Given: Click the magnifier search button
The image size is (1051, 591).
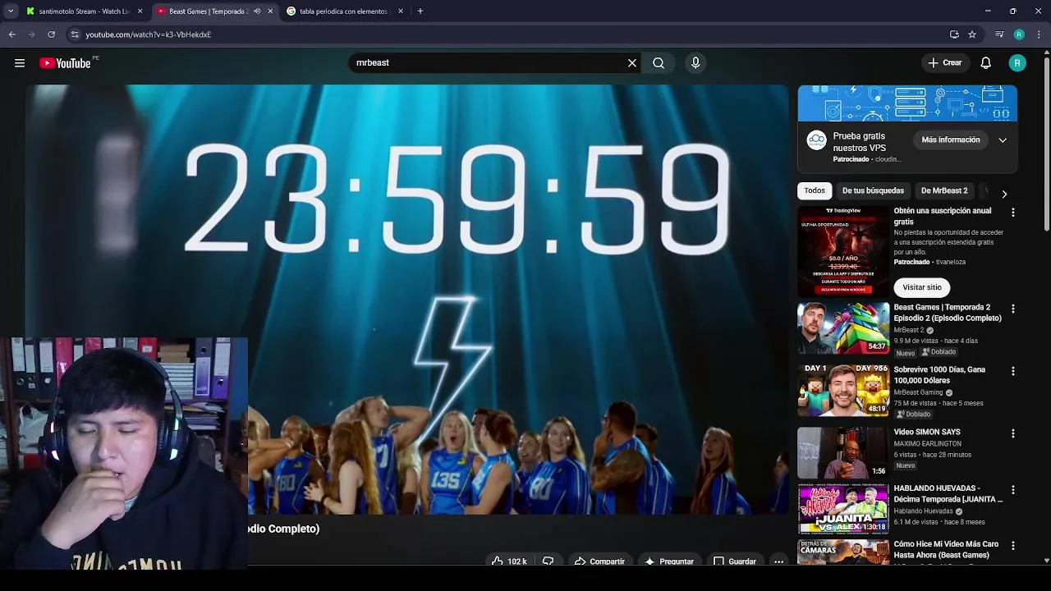Looking at the screenshot, I should coord(659,63).
